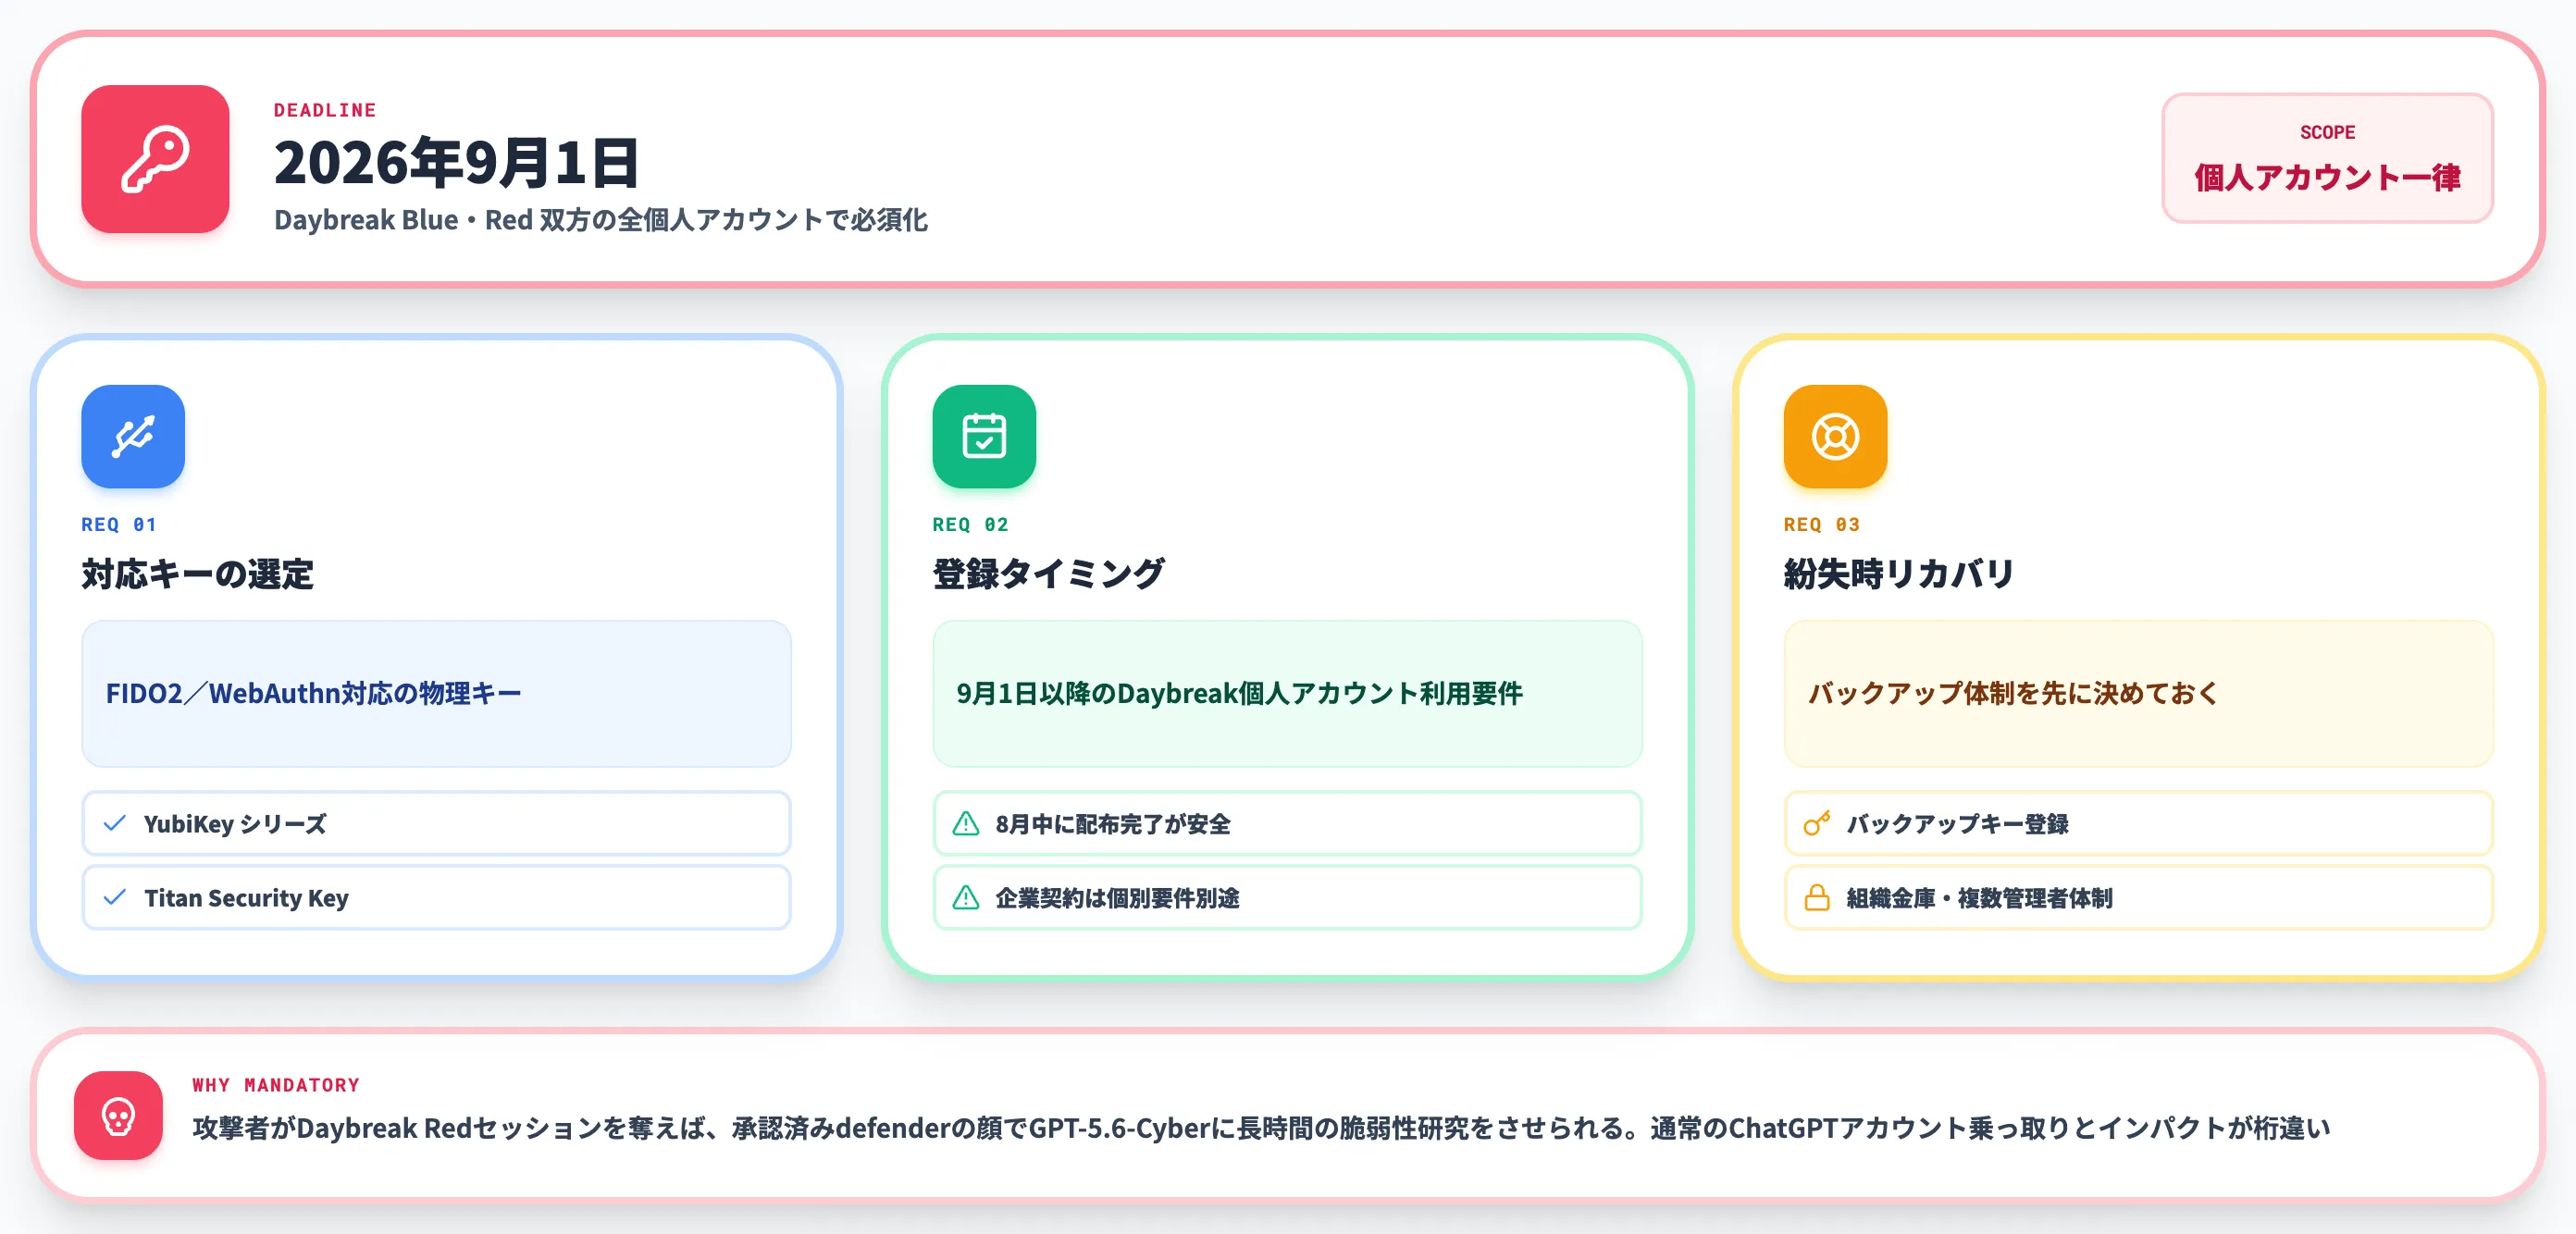Click the warning triangle beside 8月中に配布完了が安全
The width and height of the screenshot is (2576, 1234).
tap(966, 823)
